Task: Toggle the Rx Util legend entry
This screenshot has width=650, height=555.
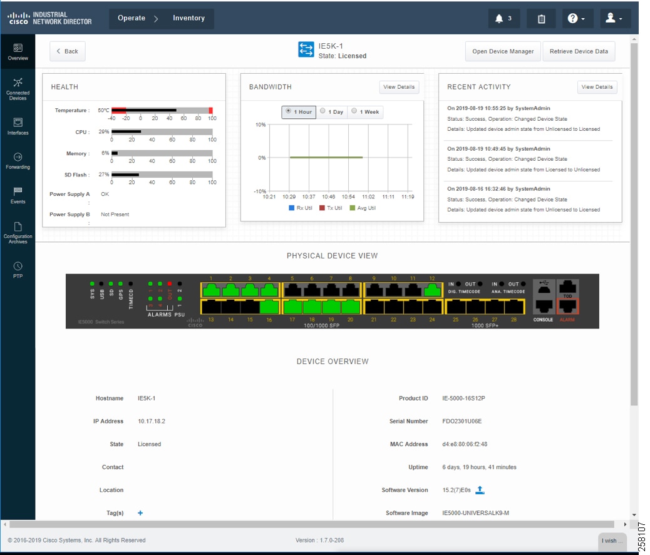Action: (x=301, y=208)
